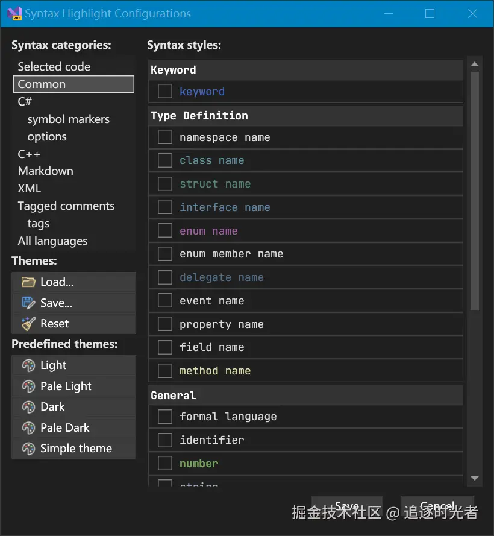Check the method name checkbox
Image resolution: width=494 pixels, height=536 pixels.
coord(165,370)
